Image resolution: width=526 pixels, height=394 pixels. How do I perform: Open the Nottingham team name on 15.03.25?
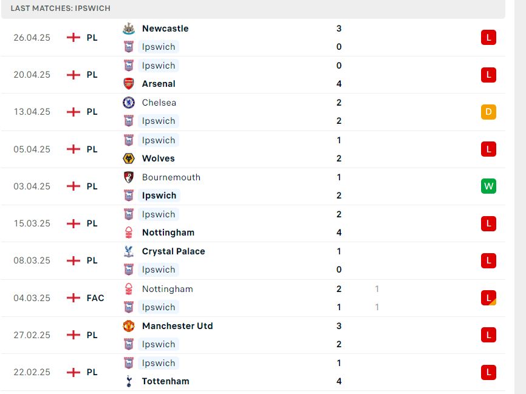click(x=168, y=233)
